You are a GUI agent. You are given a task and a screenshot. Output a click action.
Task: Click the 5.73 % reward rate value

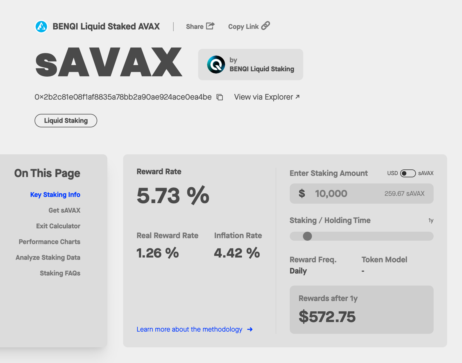point(173,195)
